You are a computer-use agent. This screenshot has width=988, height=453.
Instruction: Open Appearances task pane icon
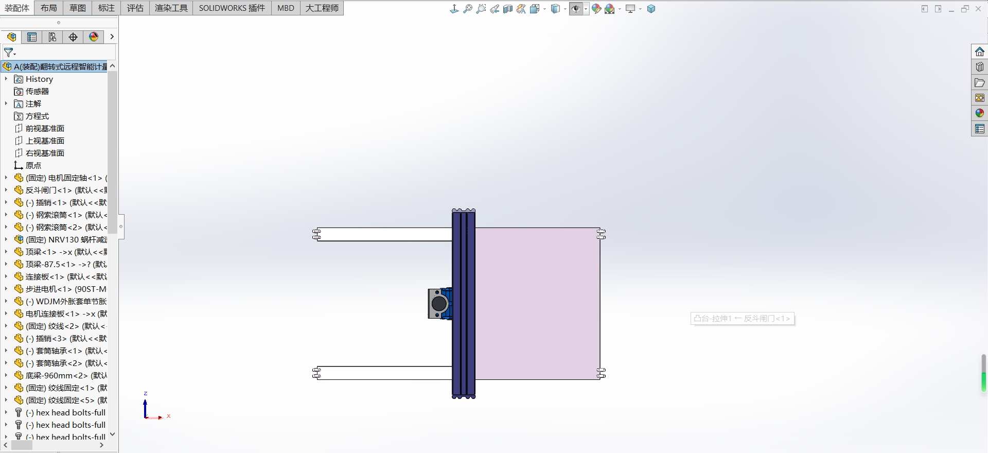click(x=979, y=113)
